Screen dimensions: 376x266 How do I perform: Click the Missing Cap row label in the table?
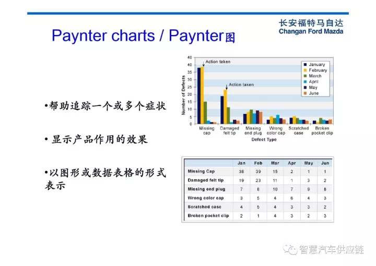click(202, 171)
